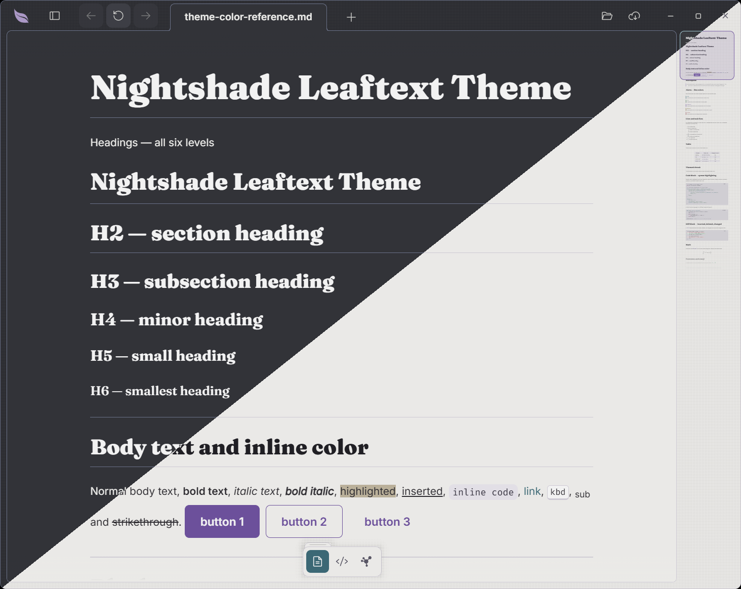741x589 pixels.
Task: Toggle the sidebar panel icon
Action: pyautogui.click(x=55, y=16)
